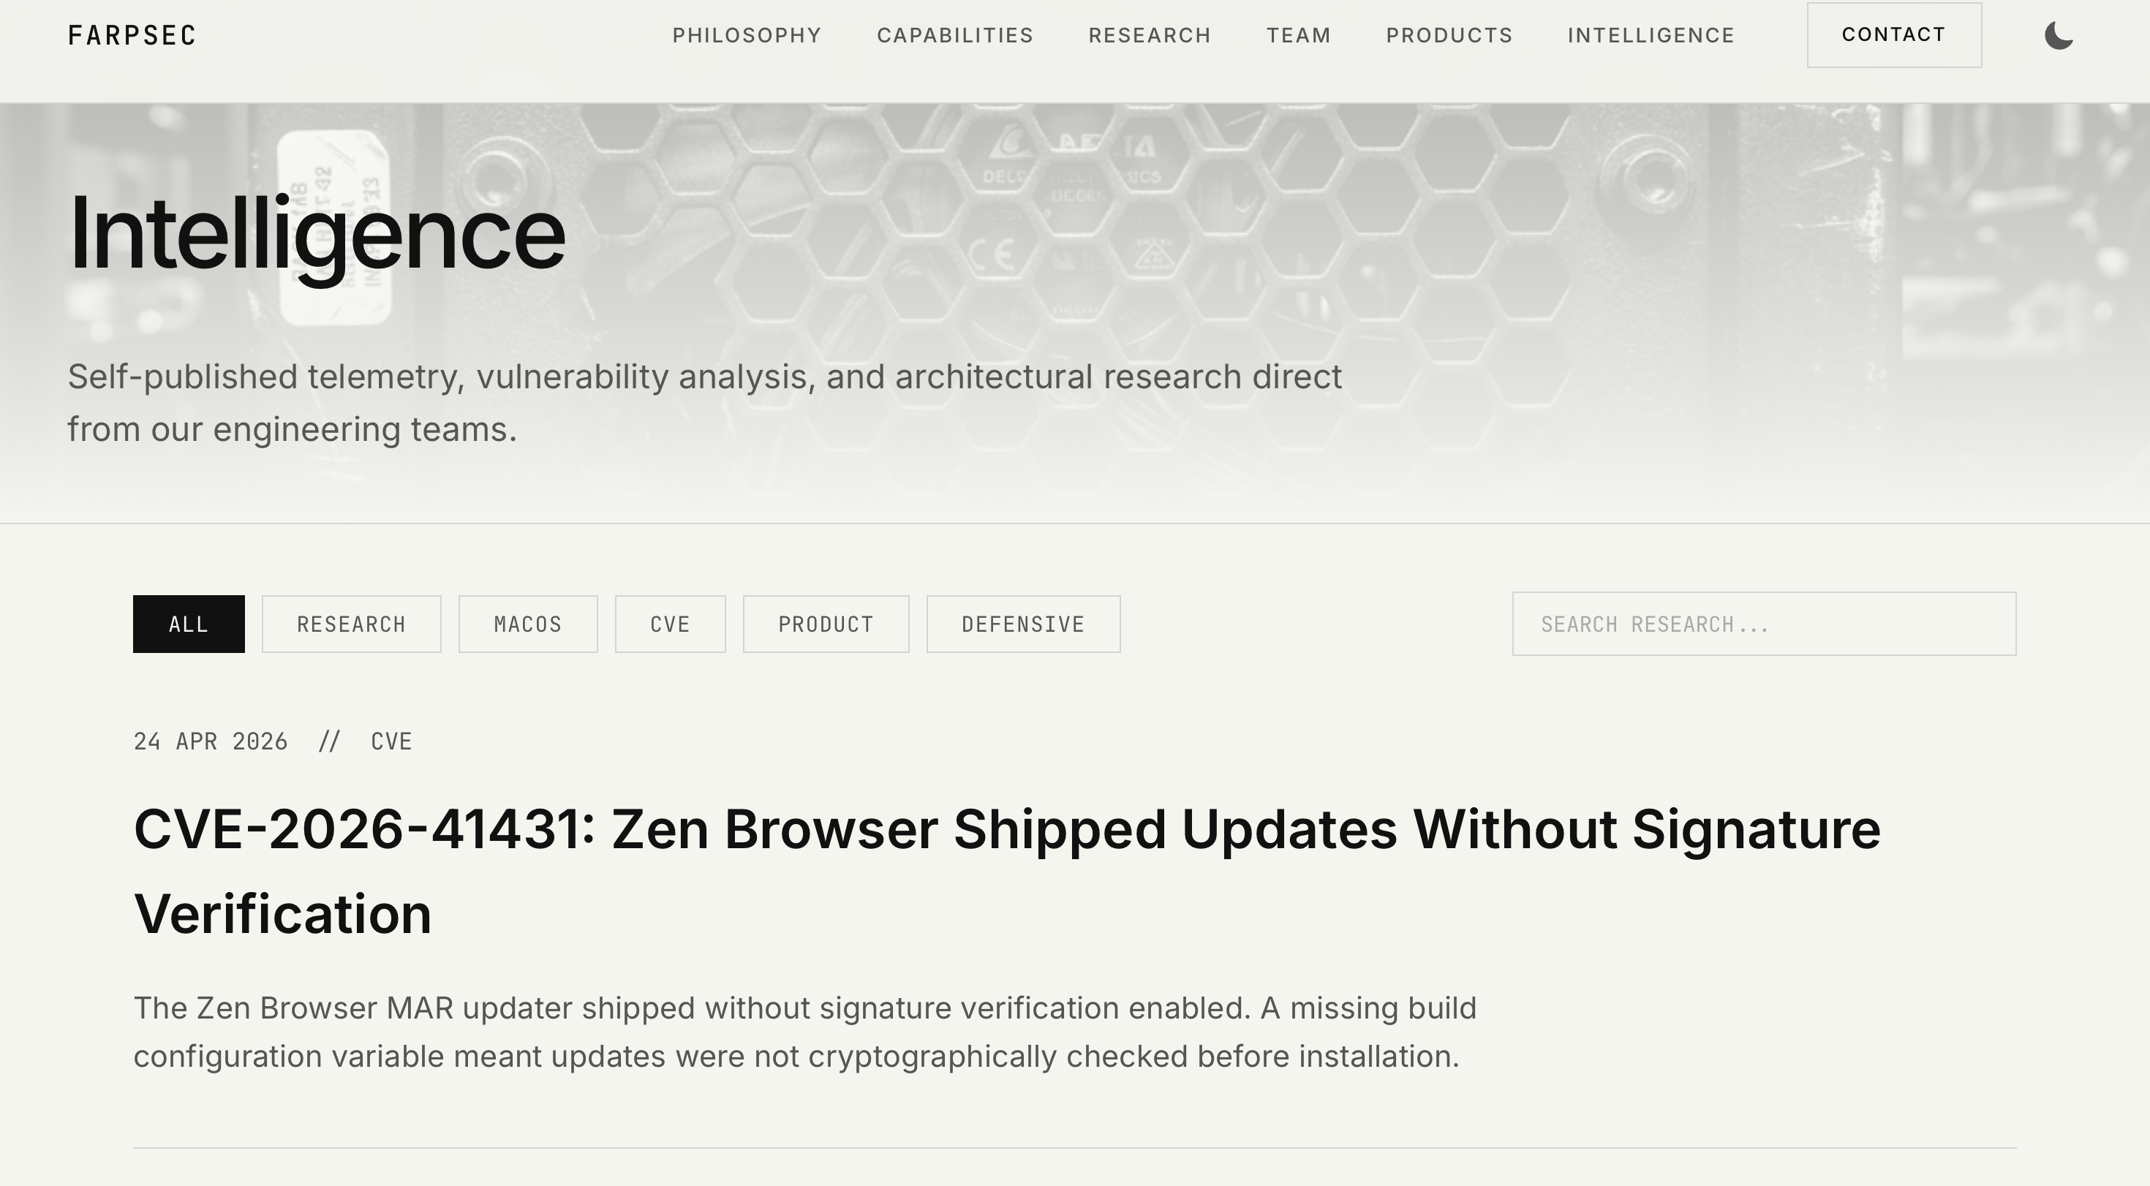This screenshot has height=1186, width=2150.
Task: Enable the RESEARCH filter chip
Action: pos(350,624)
